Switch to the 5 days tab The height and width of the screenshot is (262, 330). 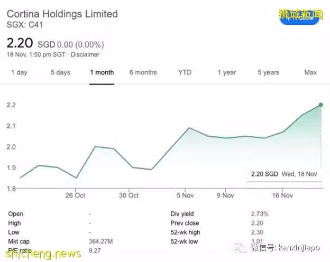[x=60, y=72]
